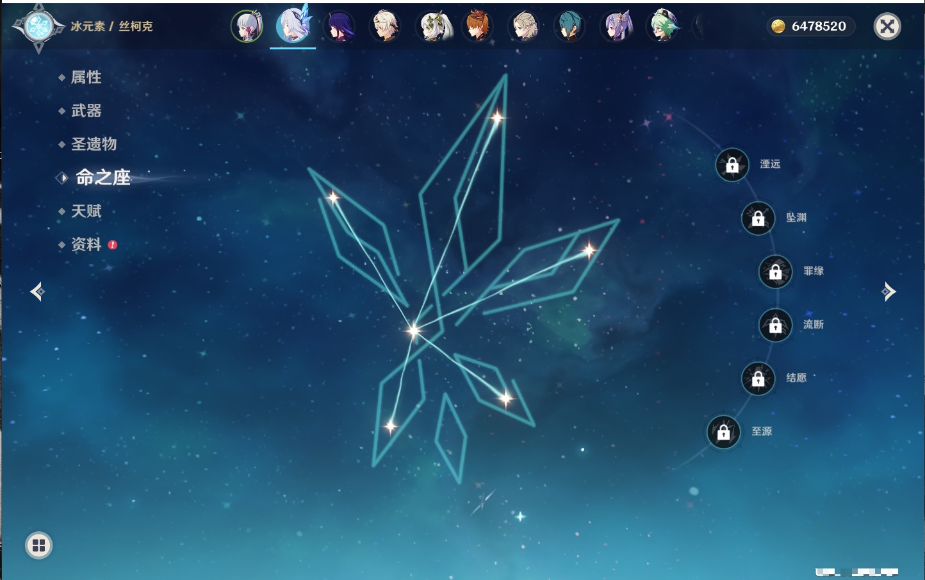Pick the mint green-haired character portrait
Screen dimensions: 925x580
tap(662, 26)
